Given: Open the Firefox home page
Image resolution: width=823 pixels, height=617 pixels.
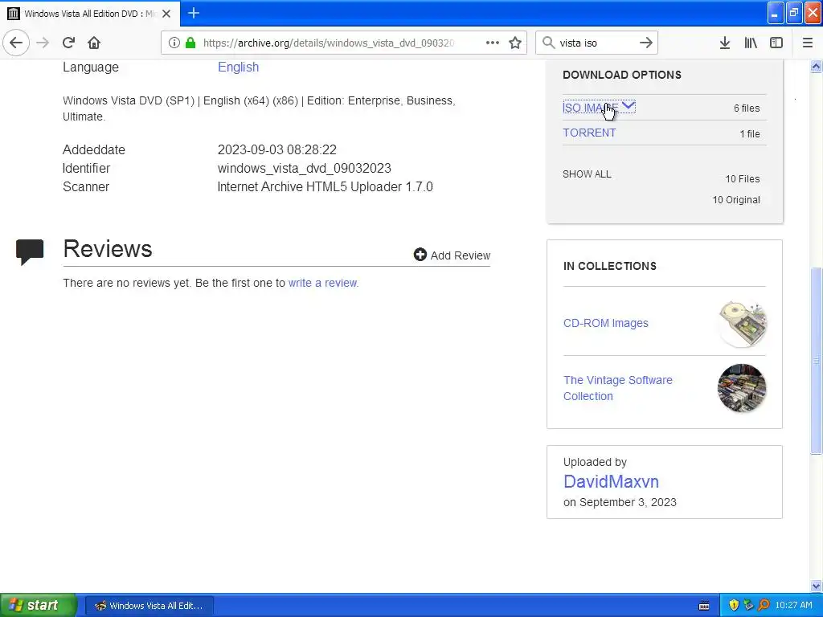Looking at the screenshot, I should click(94, 43).
